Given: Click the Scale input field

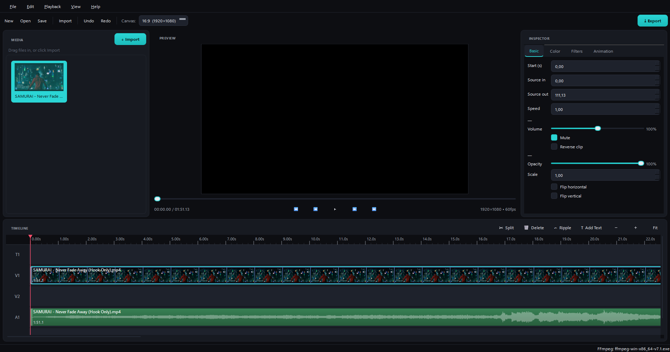Looking at the screenshot, I should (605, 175).
